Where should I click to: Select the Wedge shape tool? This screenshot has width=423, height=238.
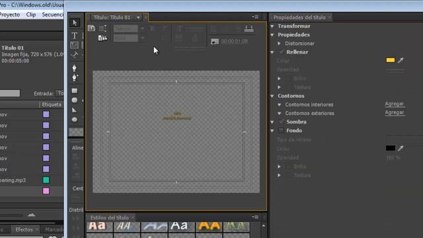pyautogui.click(x=74, y=110)
